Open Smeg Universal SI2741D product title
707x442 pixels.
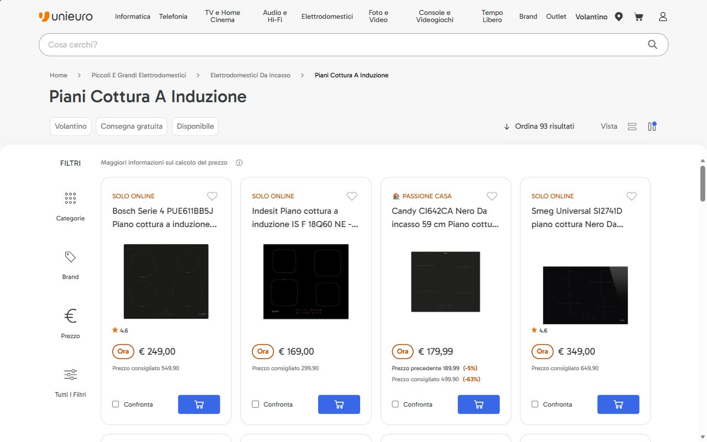coord(577,218)
